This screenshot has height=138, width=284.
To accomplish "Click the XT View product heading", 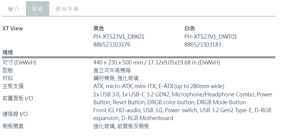I will pyautogui.click(x=13, y=29).
